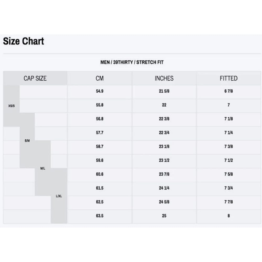Click the FITTED column header
Image resolution: width=262 pixels, height=262 pixels.
click(228, 78)
